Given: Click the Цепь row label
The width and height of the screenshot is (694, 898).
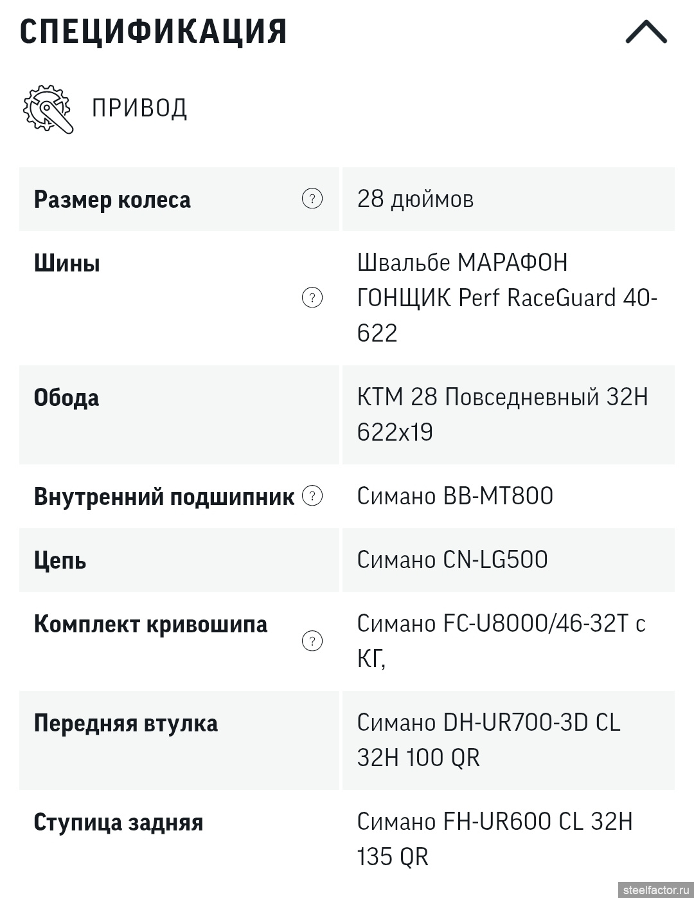Looking at the screenshot, I should pos(60,561).
